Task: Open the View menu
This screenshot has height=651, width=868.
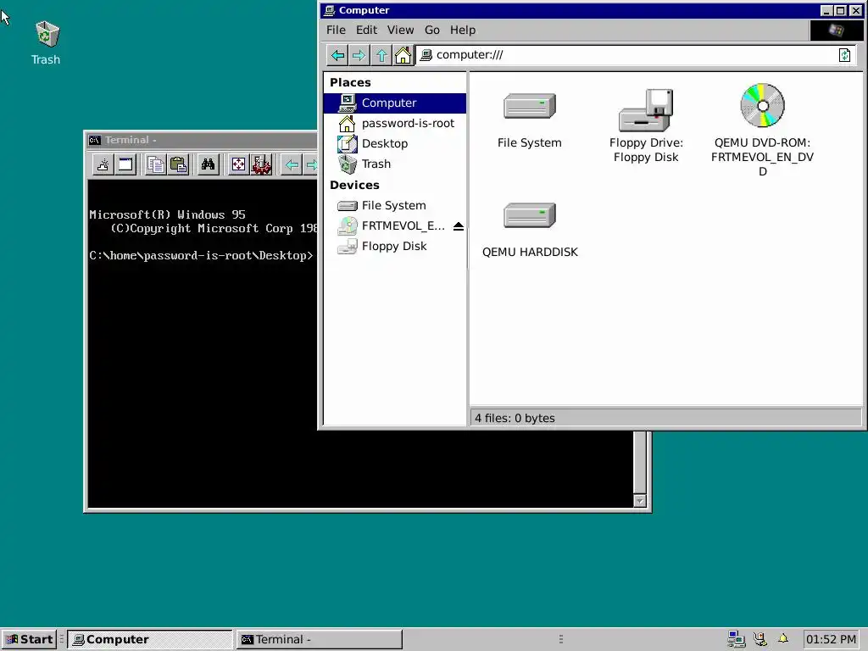Action: tap(400, 30)
